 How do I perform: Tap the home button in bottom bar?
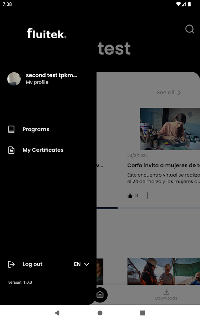click(100, 295)
